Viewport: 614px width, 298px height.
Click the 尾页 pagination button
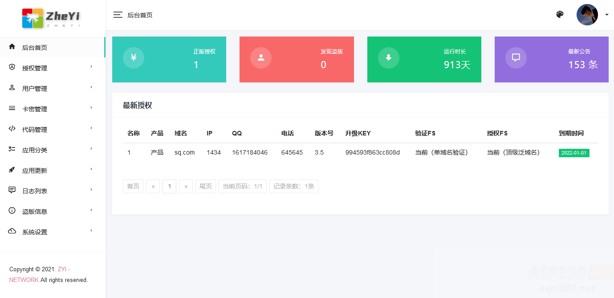pyautogui.click(x=205, y=186)
